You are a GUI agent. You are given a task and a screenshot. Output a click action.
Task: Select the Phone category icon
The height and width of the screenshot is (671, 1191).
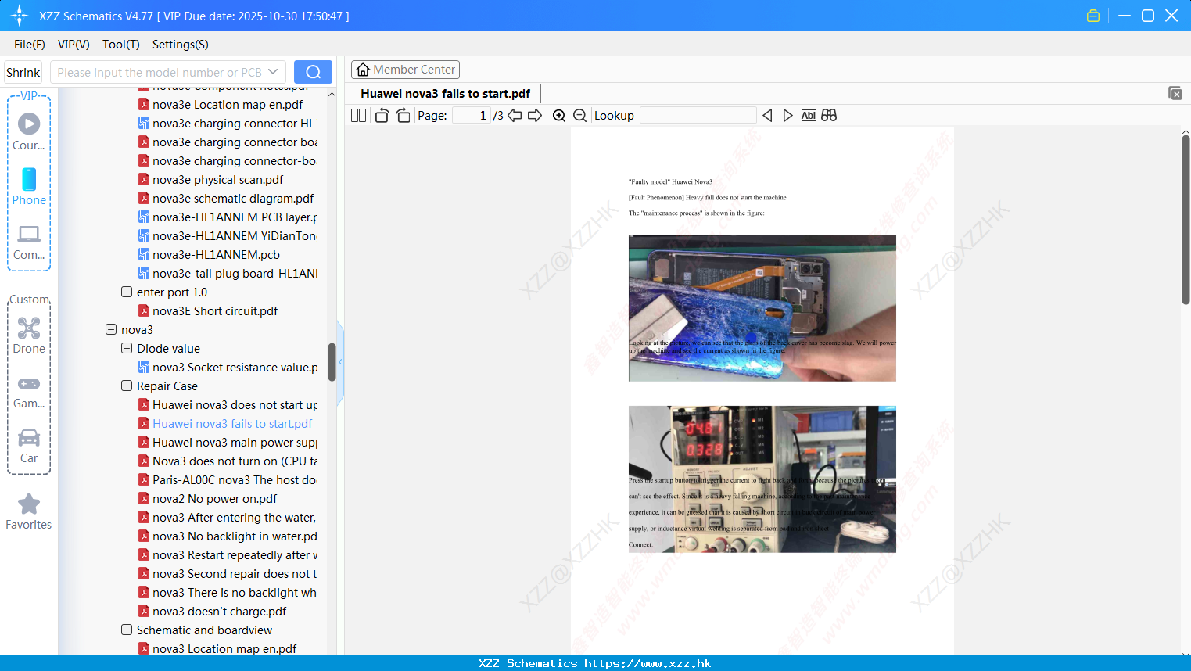[29, 179]
